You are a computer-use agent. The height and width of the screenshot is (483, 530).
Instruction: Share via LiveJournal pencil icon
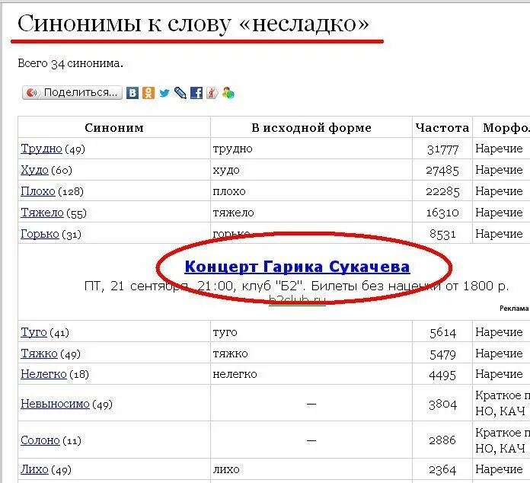180,93
